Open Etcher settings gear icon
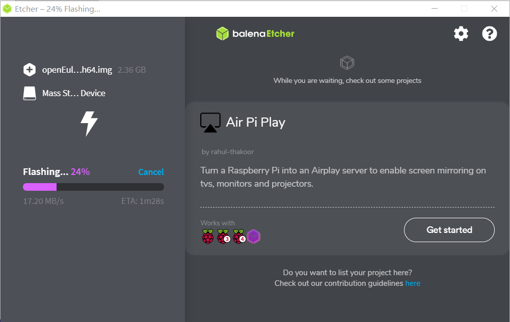The width and height of the screenshot is (510, 322). tap(461, 34)
